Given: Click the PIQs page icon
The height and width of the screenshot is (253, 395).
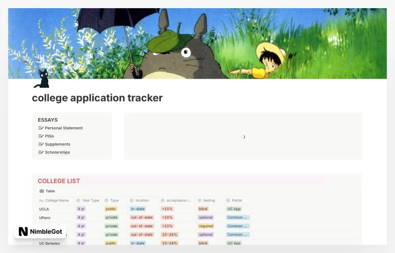Looking at the screenshot, I should [x=41, y=136].
